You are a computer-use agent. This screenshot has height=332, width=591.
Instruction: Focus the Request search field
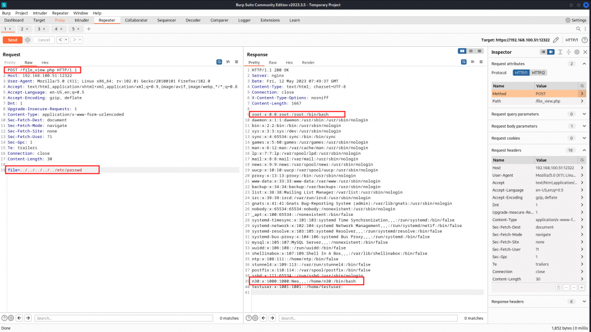[x=124, y=318]
